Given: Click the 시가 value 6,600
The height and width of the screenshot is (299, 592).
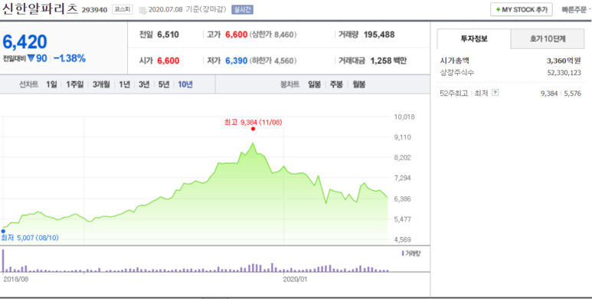Looking at the screenshot, I should [x=168, y=61].
